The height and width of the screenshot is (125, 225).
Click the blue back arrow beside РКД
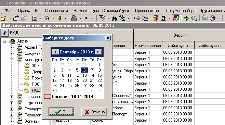(4, 33)
